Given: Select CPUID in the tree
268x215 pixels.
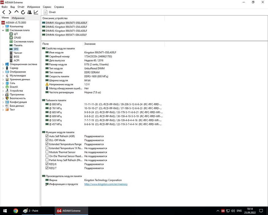Looking at the screenshot, I should 17,38.
